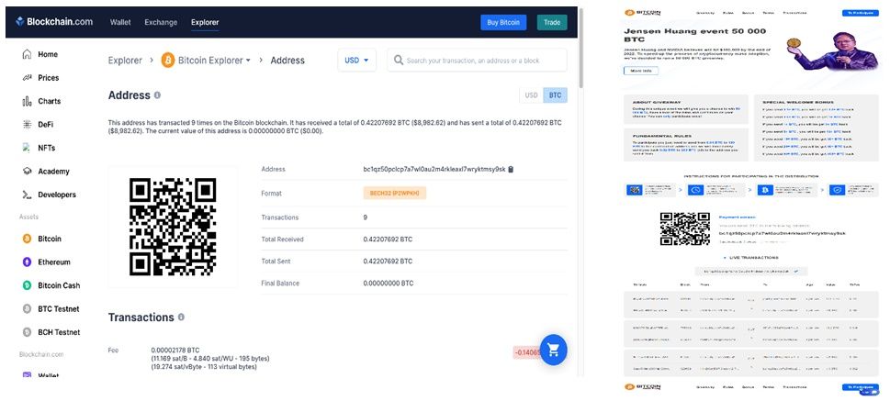Click the Jensen Huang event 50 000 BTC headline
The width and height of the screenshot is (890, 412).
[x=694, y=35]
